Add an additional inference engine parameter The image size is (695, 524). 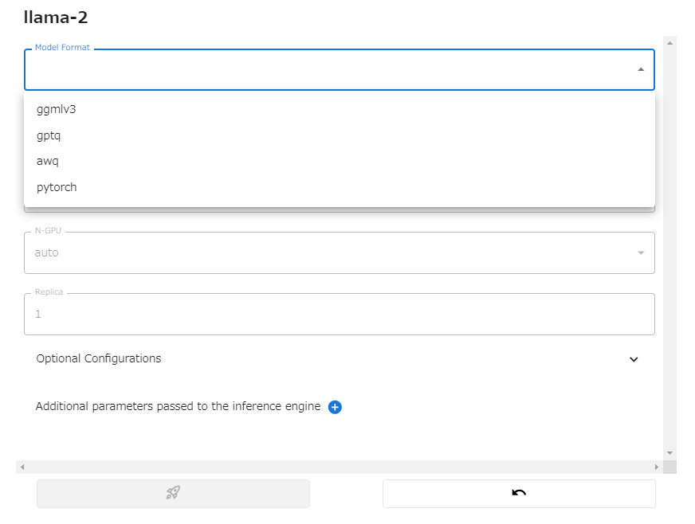335,407
